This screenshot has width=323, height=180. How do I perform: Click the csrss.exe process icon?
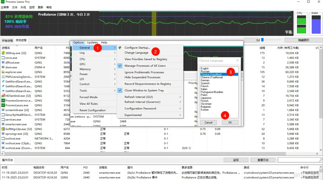click(x=3, y=58)
